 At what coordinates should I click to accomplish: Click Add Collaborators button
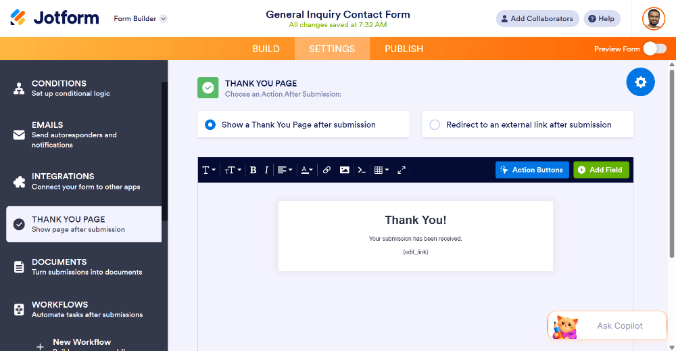point(537,18)
